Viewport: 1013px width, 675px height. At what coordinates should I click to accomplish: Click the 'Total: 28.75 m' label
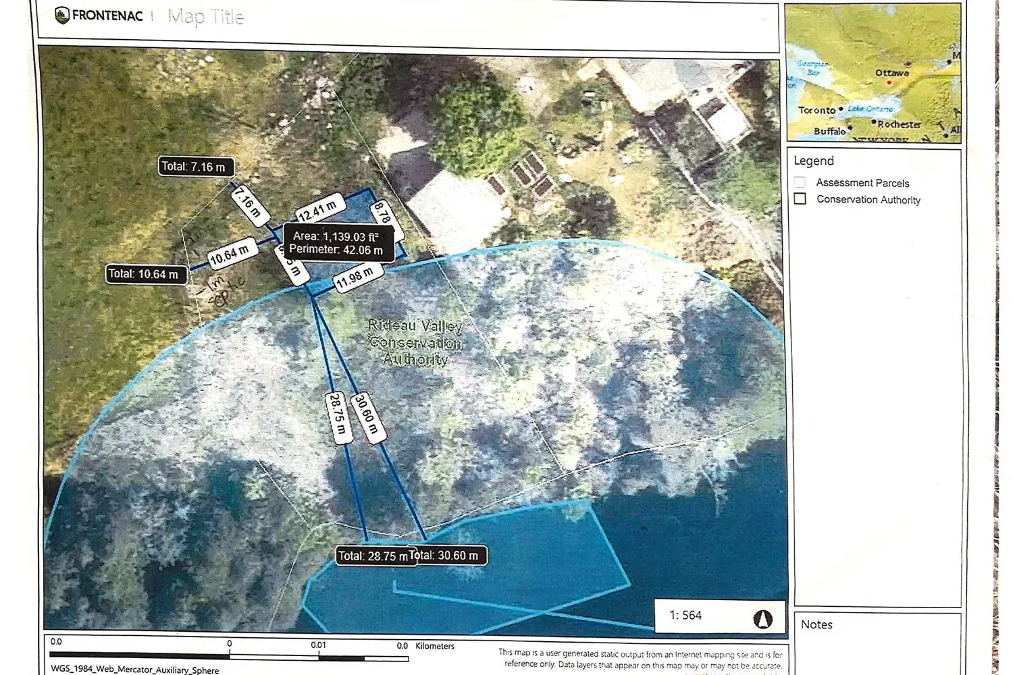tap(373, 556)
